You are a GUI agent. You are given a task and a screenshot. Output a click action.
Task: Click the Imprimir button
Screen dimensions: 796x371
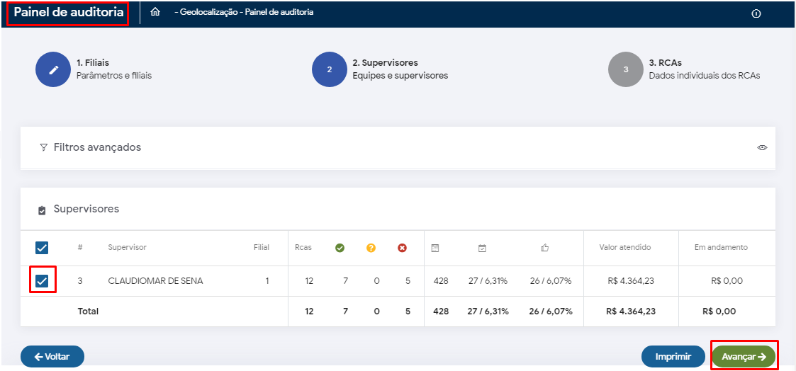[x=673, y=357]
